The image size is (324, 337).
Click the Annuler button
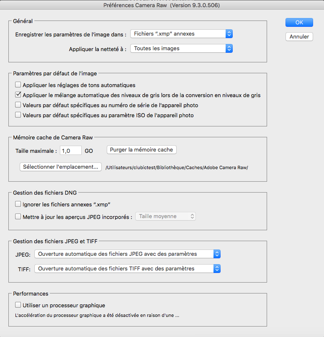tap(299, 36)
